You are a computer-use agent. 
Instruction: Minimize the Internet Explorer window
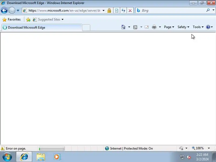coord(193,3)
